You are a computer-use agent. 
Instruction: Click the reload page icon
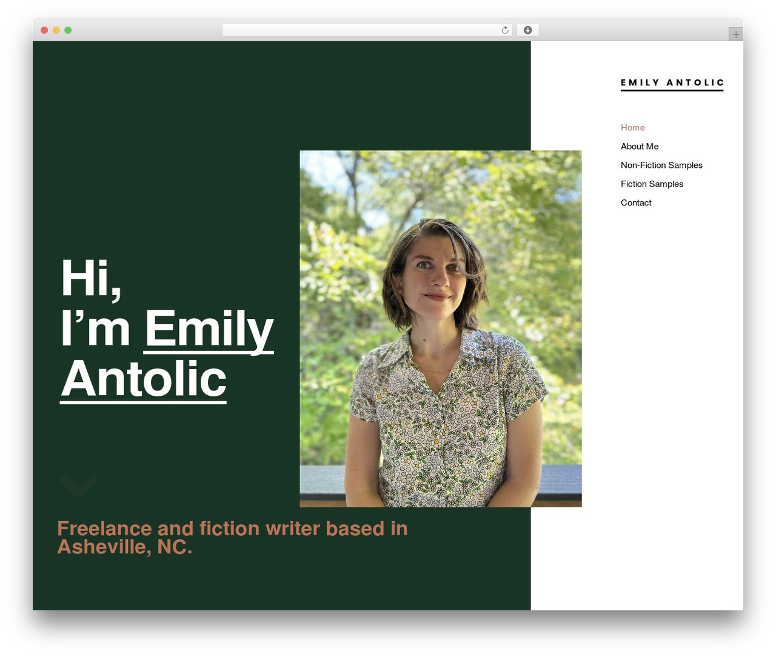coord(505,30)
